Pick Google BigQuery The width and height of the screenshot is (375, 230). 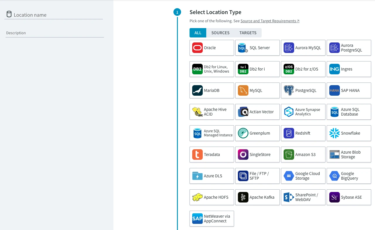(349, 176)
